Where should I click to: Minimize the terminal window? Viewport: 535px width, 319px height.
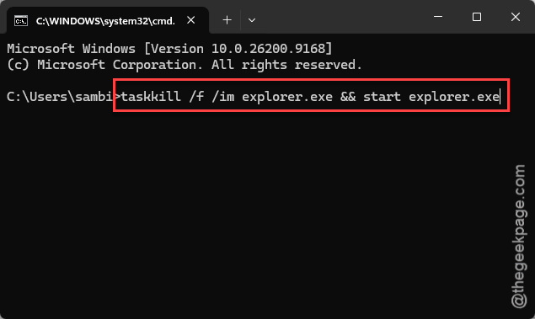point(438,17)
